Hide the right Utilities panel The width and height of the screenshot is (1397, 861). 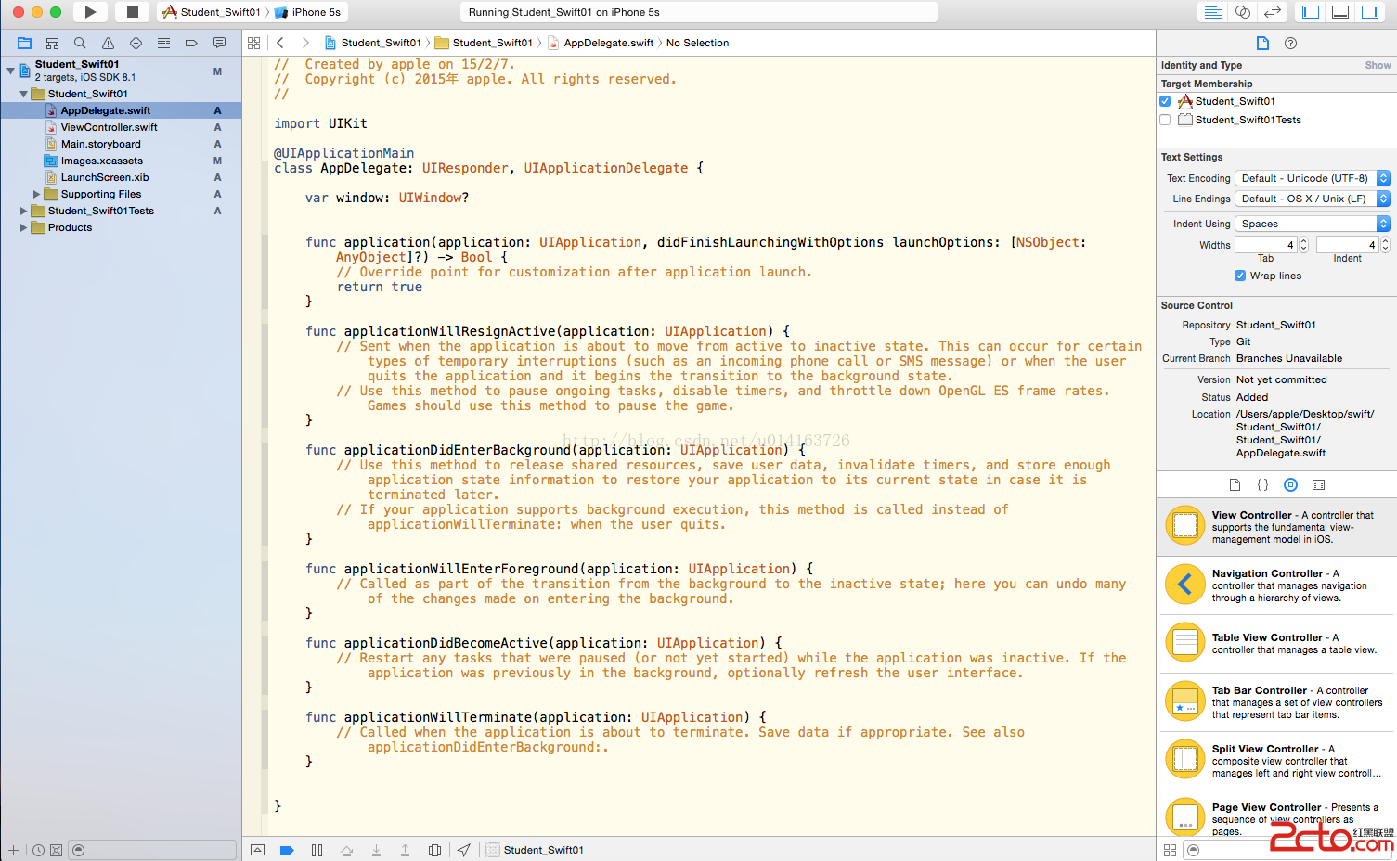pyautogui.click(x=1369, y=12)
